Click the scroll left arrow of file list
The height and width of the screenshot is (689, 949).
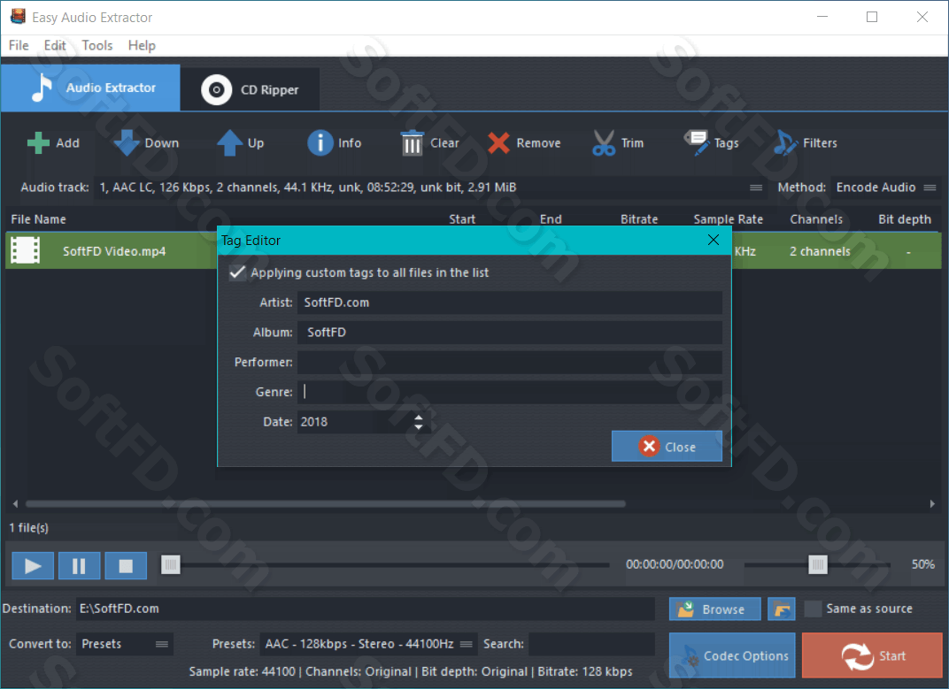pos(15,503)
